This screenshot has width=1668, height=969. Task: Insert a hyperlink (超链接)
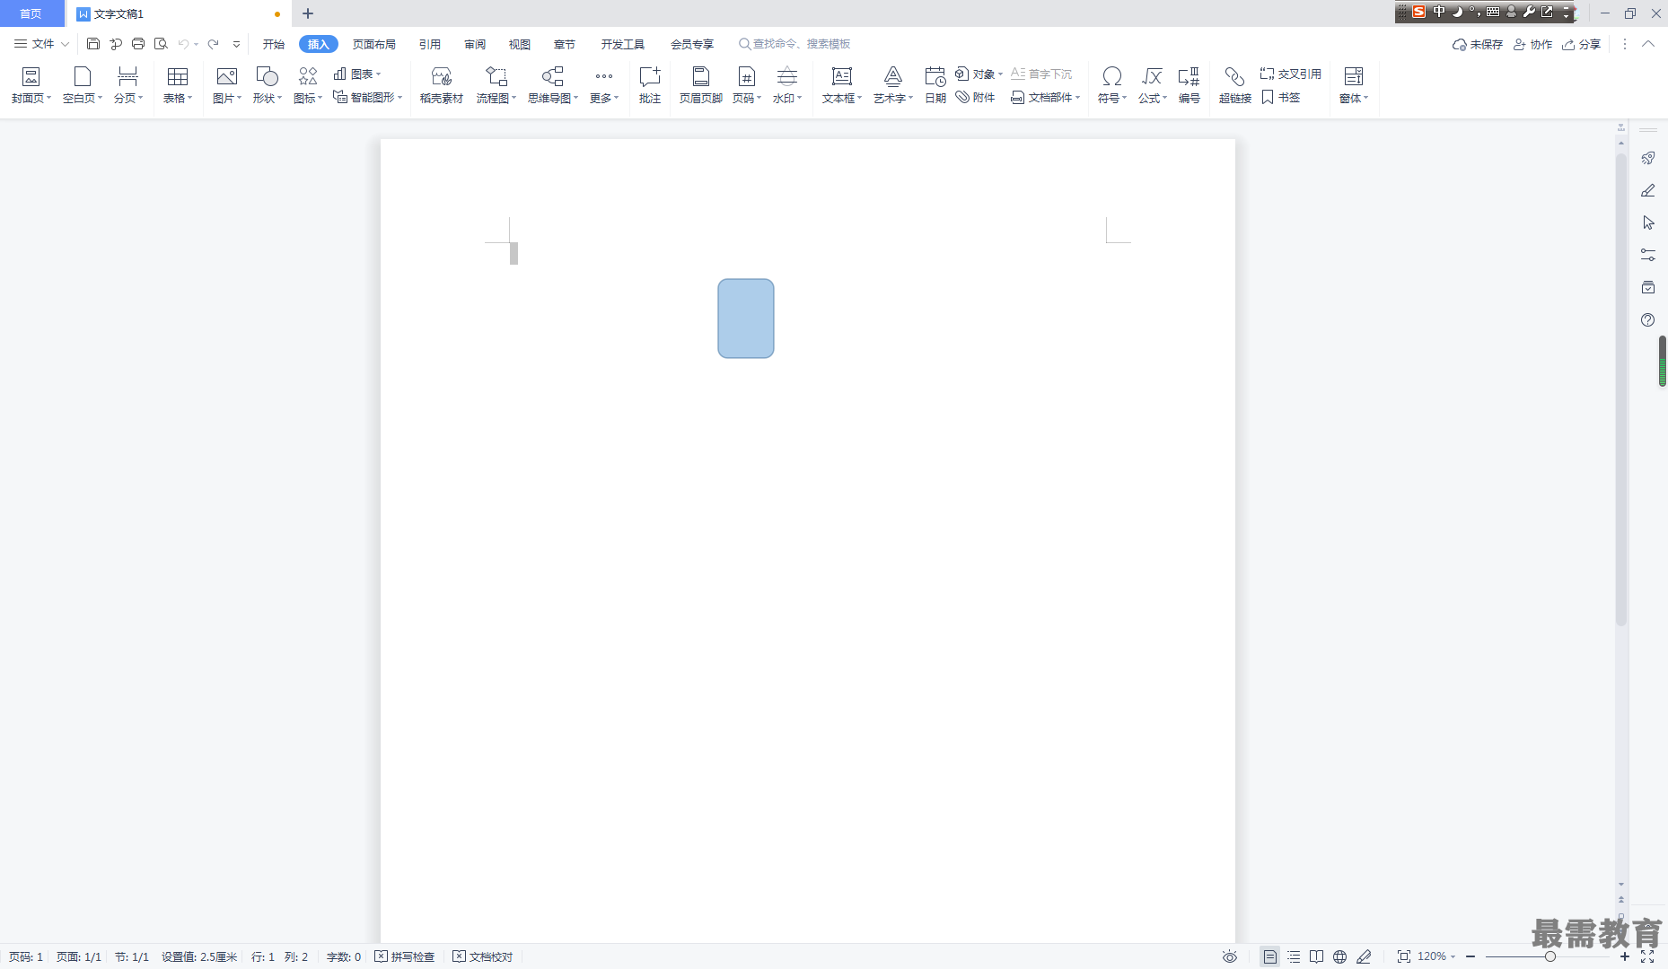pos(1235,85)
